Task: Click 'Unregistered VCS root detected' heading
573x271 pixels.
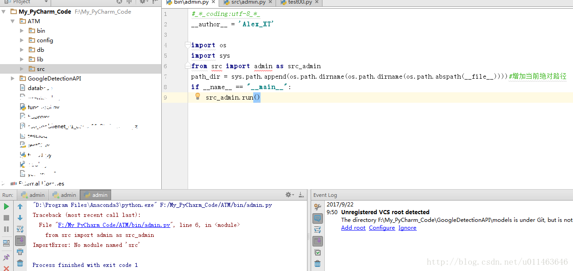Action: click(x=385, y=212)
